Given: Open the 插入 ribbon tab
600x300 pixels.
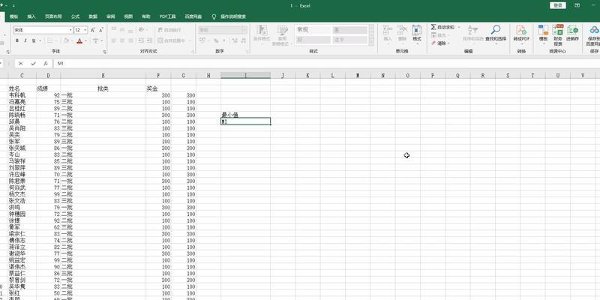Looking at the screenshot, I should 31,16.
